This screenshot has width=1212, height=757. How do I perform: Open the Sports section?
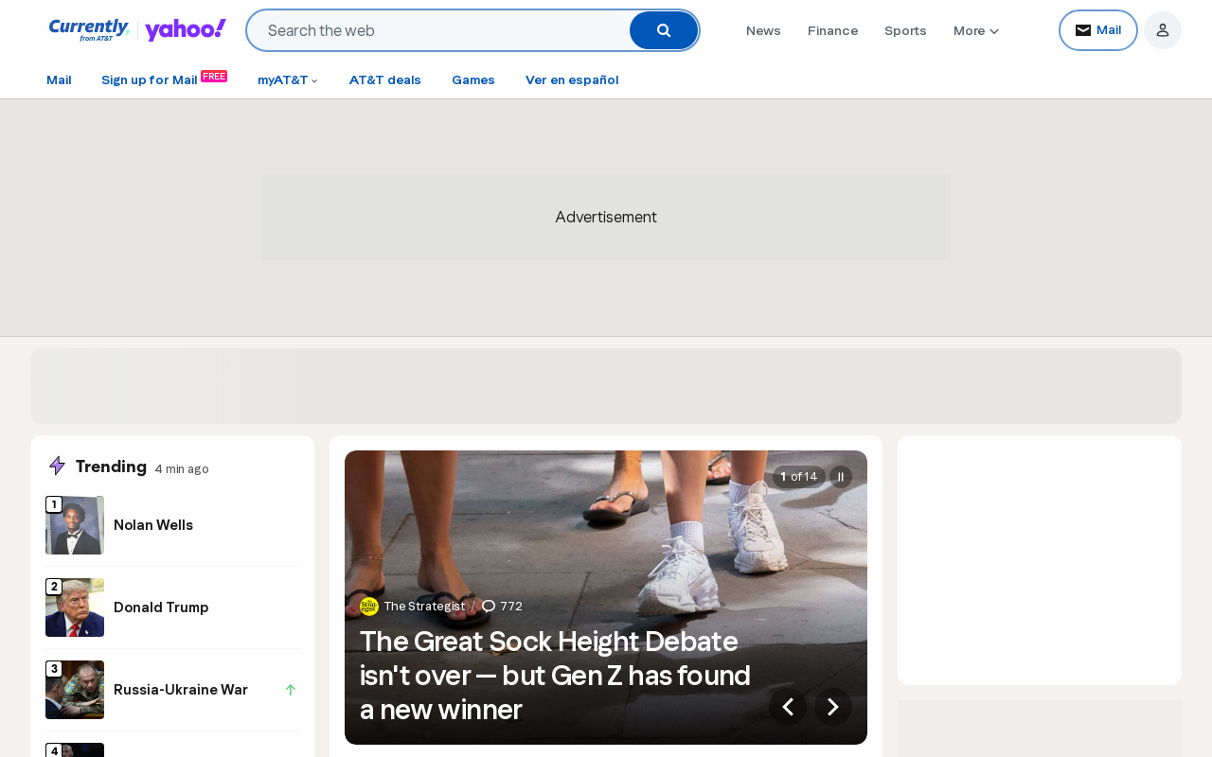(x=905, y=30)
